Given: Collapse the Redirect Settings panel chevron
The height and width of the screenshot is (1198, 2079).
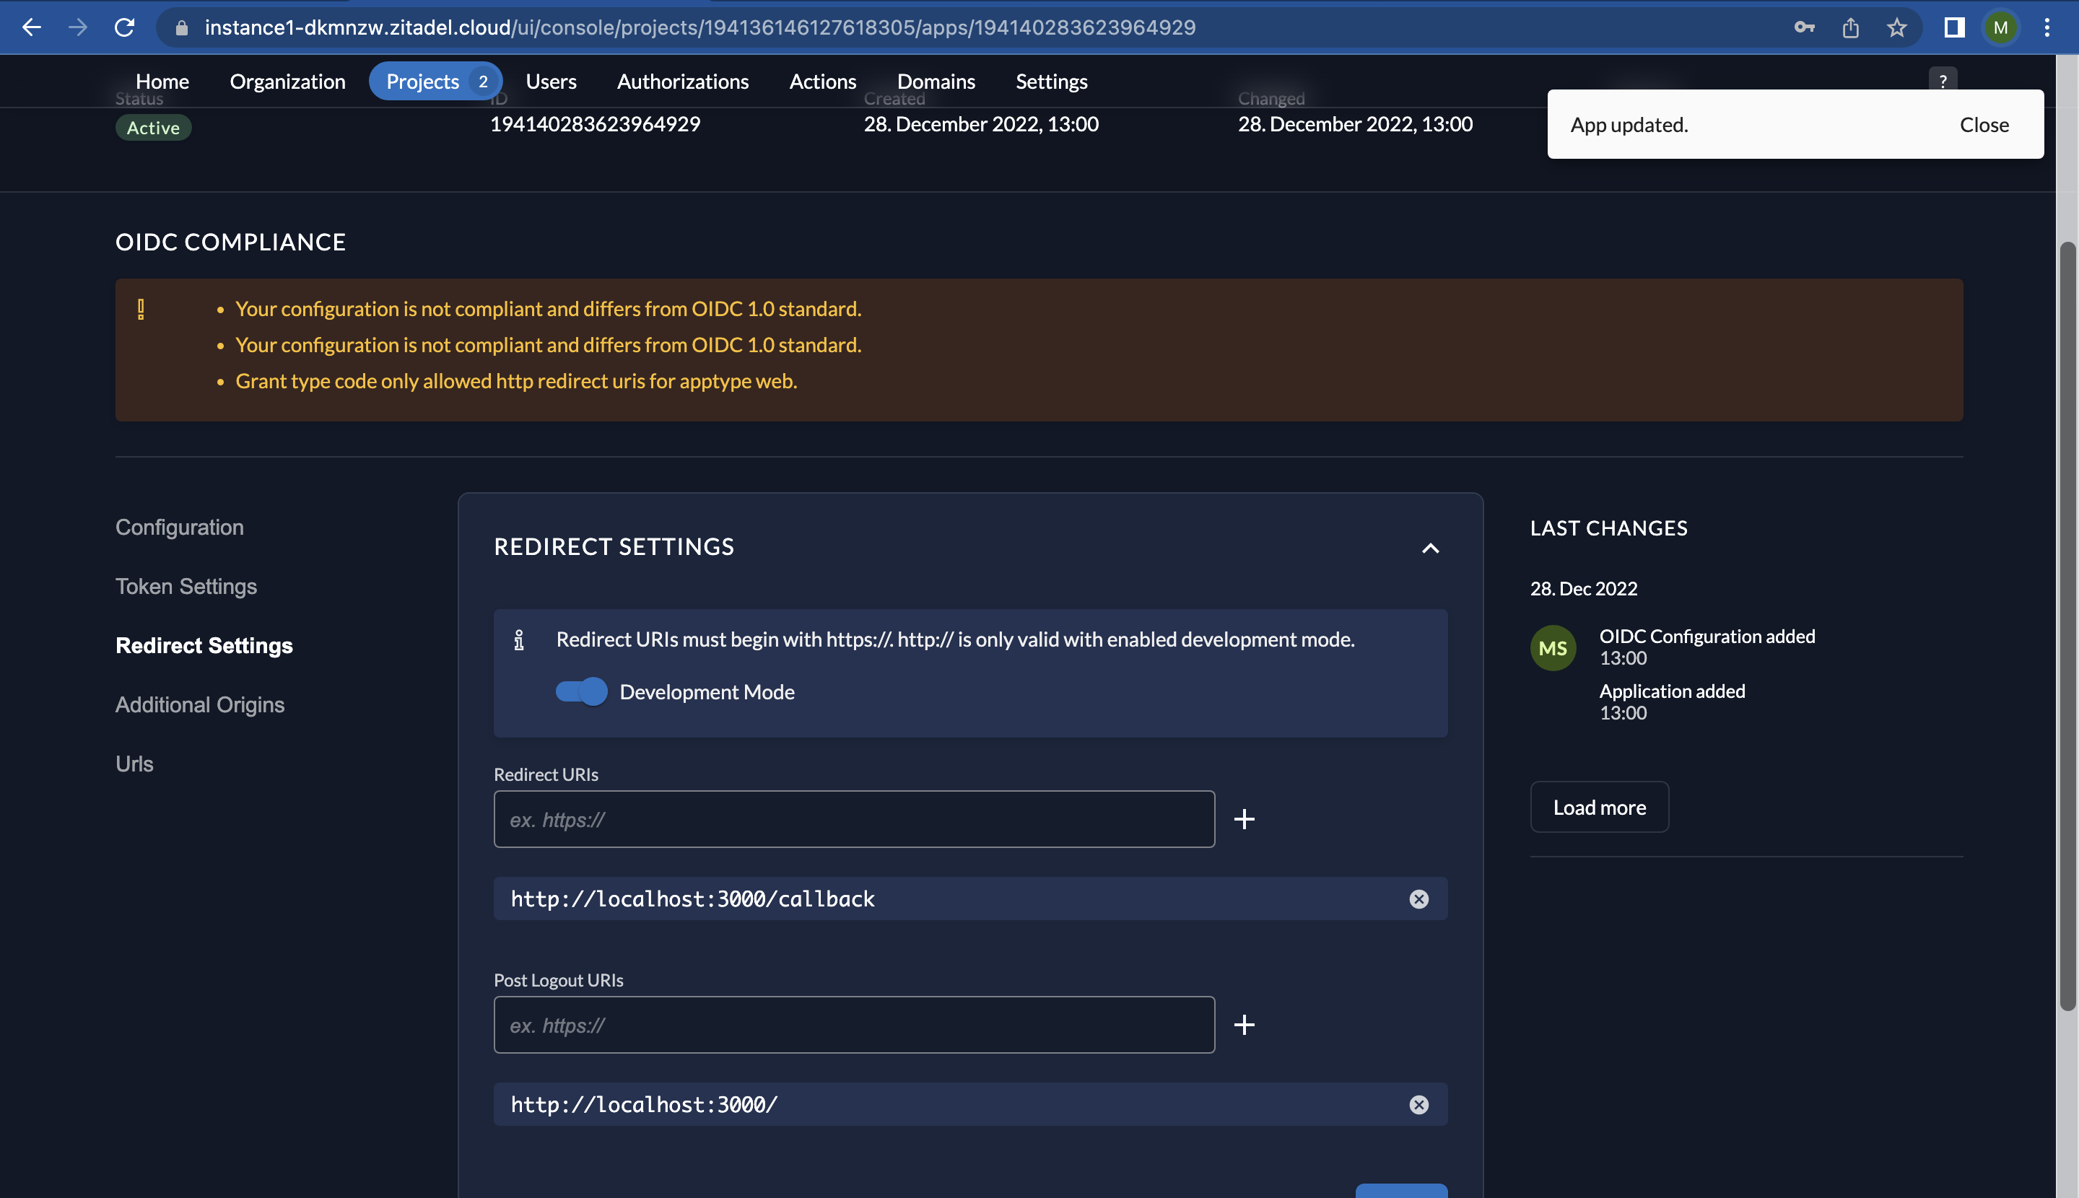Looking at the screenshot, I should click(x=1429, y=548).
